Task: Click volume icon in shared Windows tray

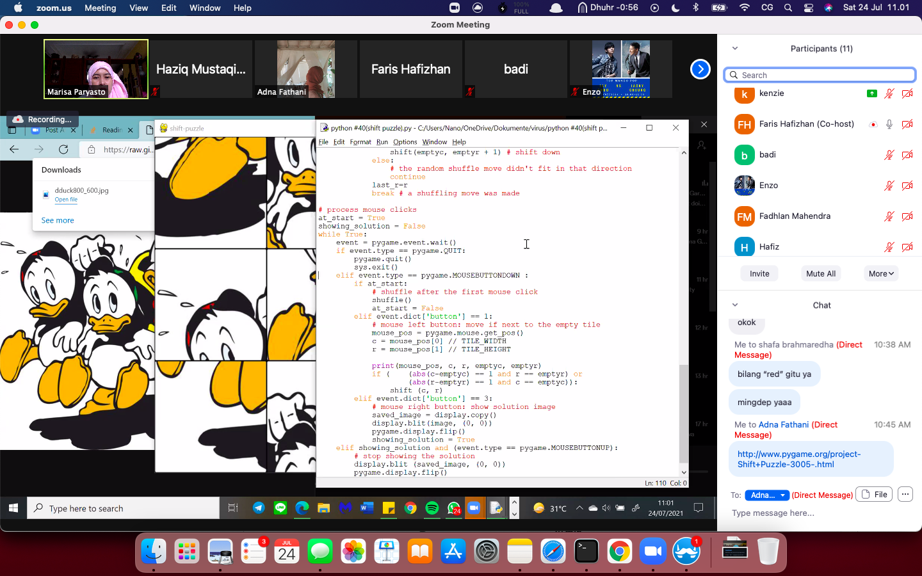Action: [x=606, y=508]
